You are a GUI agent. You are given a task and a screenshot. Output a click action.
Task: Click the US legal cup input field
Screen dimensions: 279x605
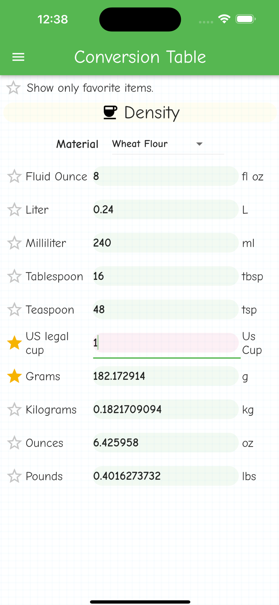coord(166,342)
